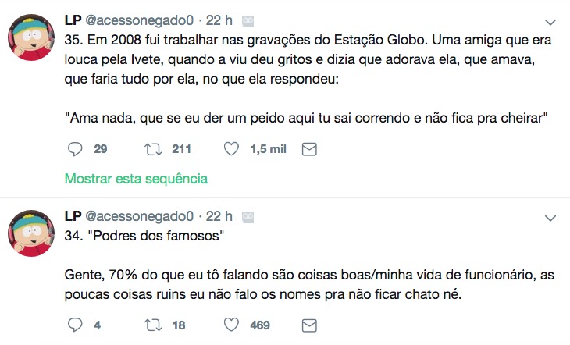Retweet the 'Podres dos famosos' tweet
Image resolution: width=570 pixels, height=345 pixels.
(x=152, y=324)
